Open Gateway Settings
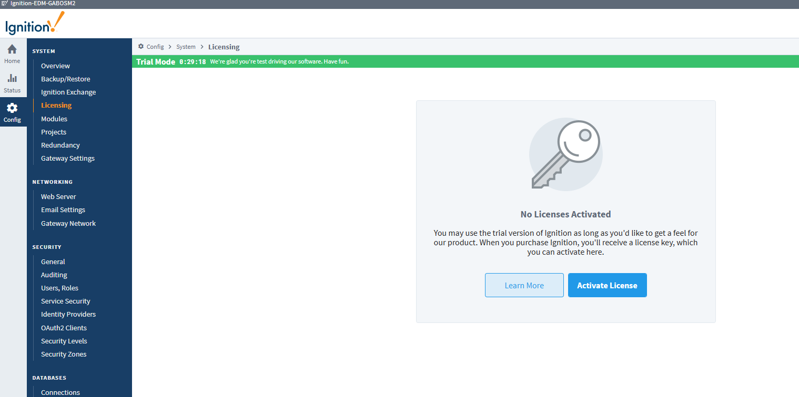The width and height of the screenshot is (799, 397). [x=68, y=158]
